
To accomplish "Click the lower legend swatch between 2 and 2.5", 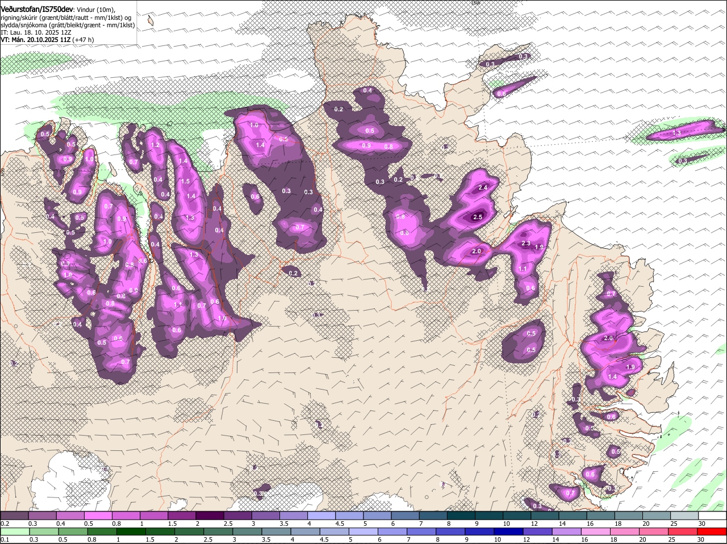I will click(x=189, y=532).
